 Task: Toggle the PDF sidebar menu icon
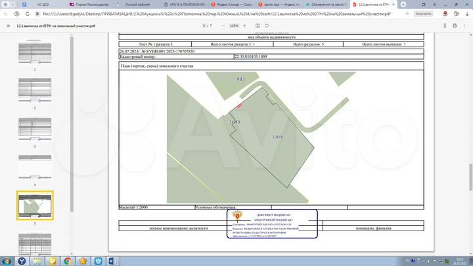(x=8, y=26)
